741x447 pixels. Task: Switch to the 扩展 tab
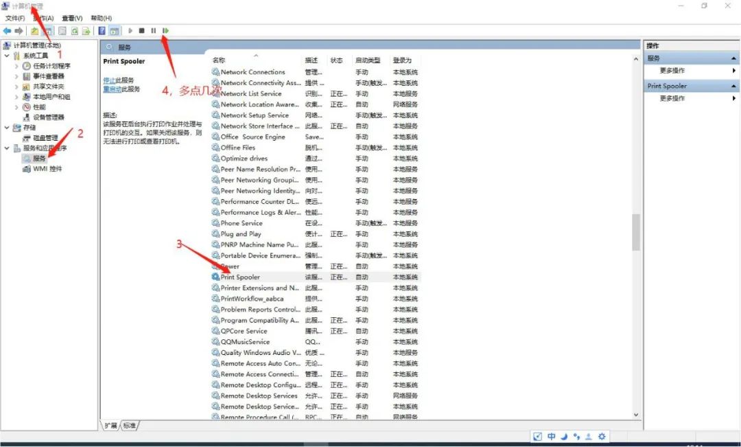[111, 426]
